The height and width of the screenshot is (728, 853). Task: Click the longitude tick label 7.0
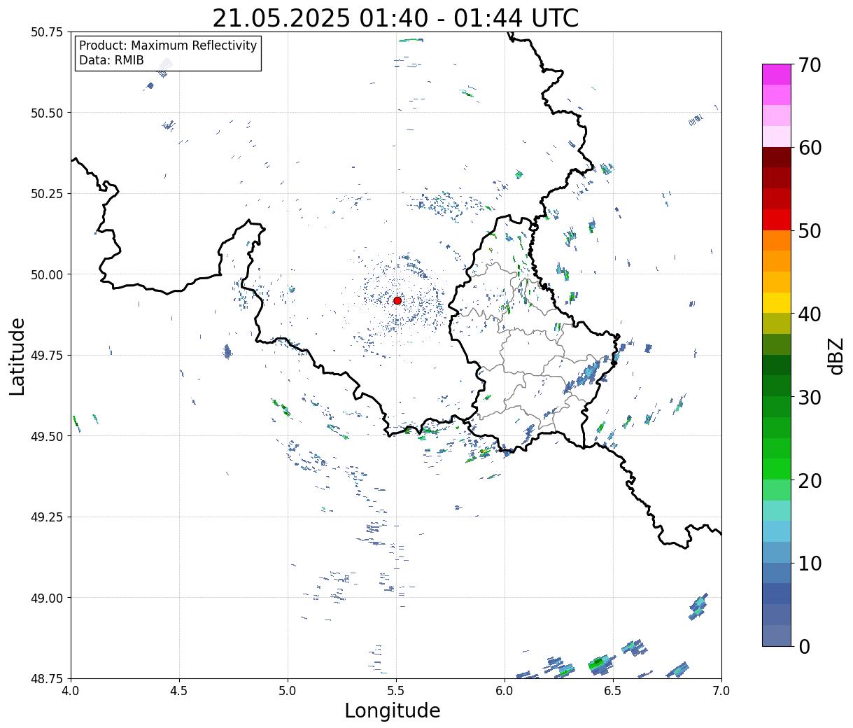pyautogui.click(x=721, y=691)
